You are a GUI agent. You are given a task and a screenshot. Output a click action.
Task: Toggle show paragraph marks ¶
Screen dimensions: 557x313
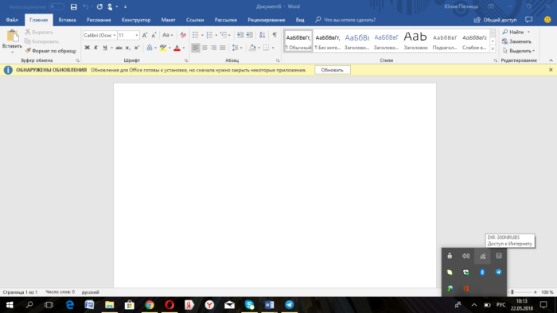click(x=275, y=35)
